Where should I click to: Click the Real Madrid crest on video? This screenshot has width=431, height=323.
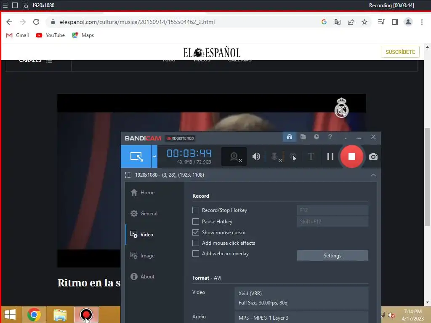point(341,108)
